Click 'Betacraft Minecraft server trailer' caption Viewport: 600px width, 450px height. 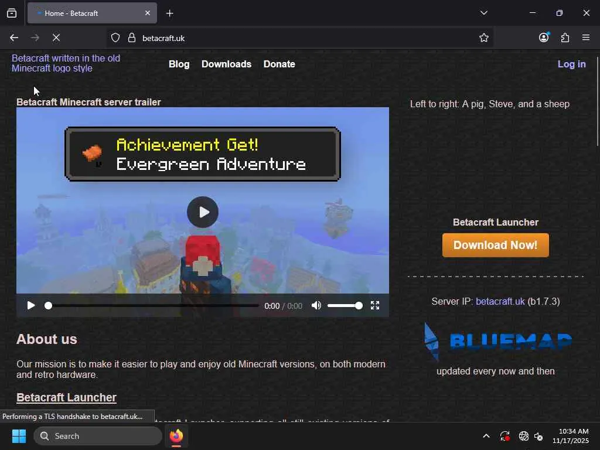pos(88,102)
